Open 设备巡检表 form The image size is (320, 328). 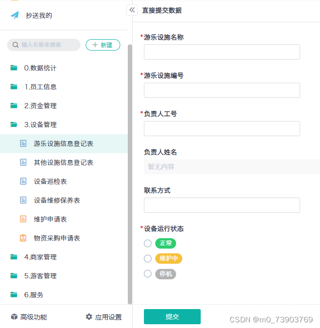[64, 181]
